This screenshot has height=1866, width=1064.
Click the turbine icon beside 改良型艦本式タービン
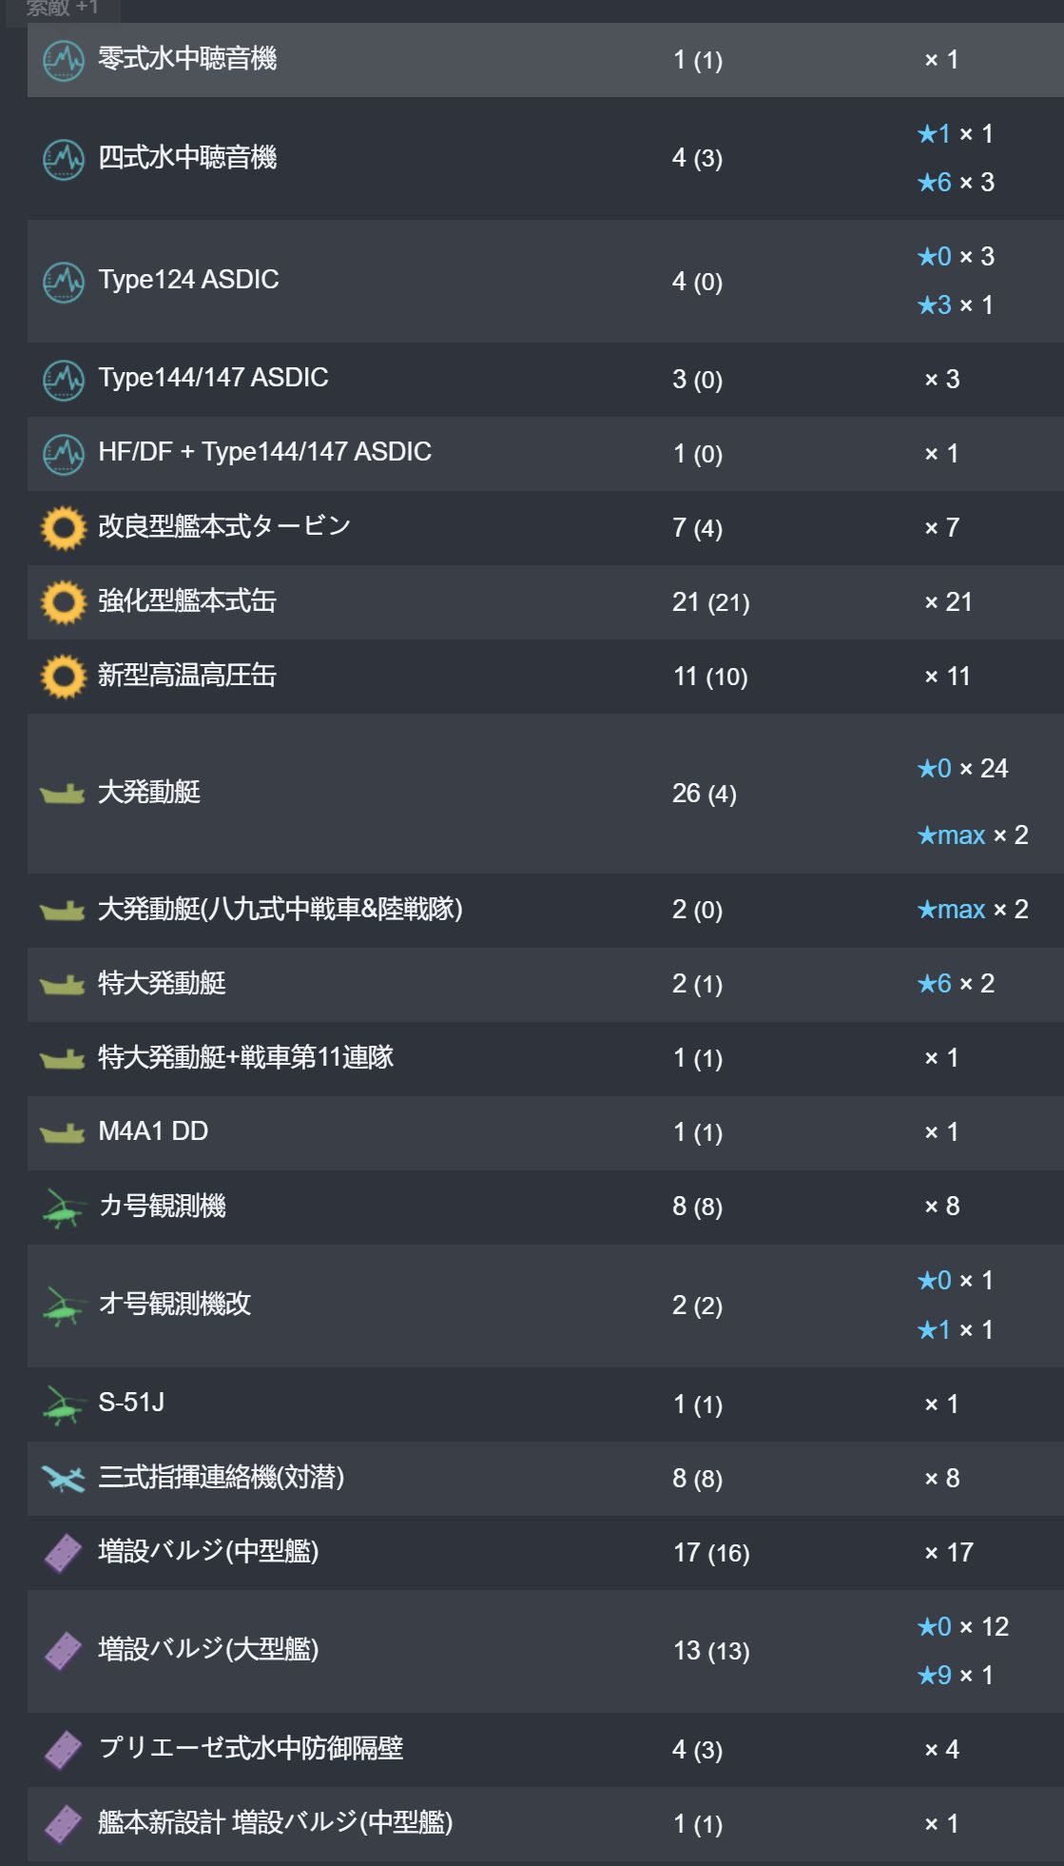click(x=64, y=528)
